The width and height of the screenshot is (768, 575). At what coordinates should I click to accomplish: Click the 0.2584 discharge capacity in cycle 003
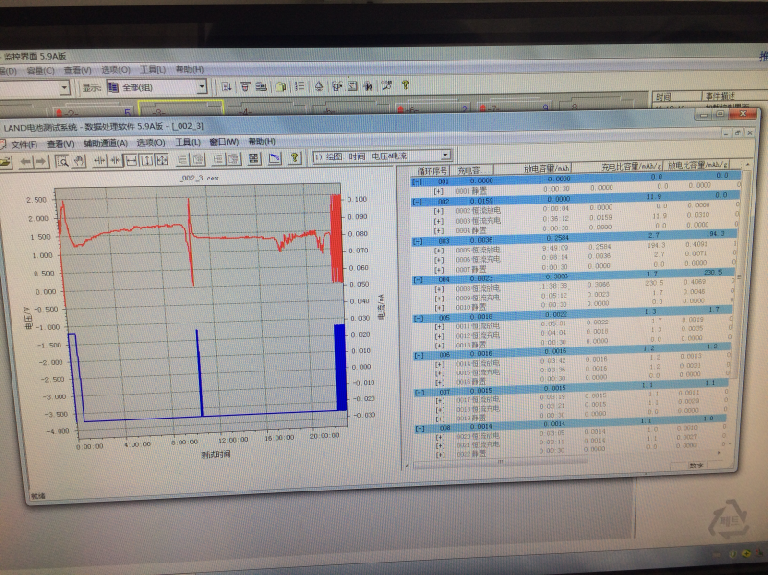(558, 238)
